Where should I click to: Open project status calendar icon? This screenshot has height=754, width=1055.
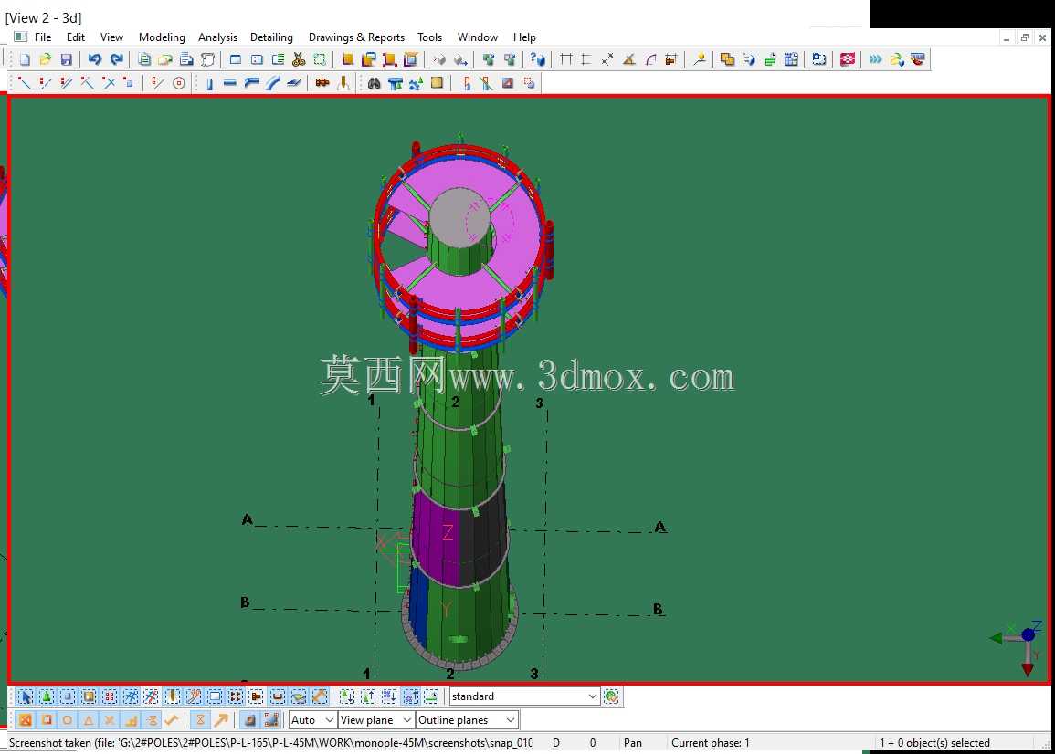pos(791,60)
